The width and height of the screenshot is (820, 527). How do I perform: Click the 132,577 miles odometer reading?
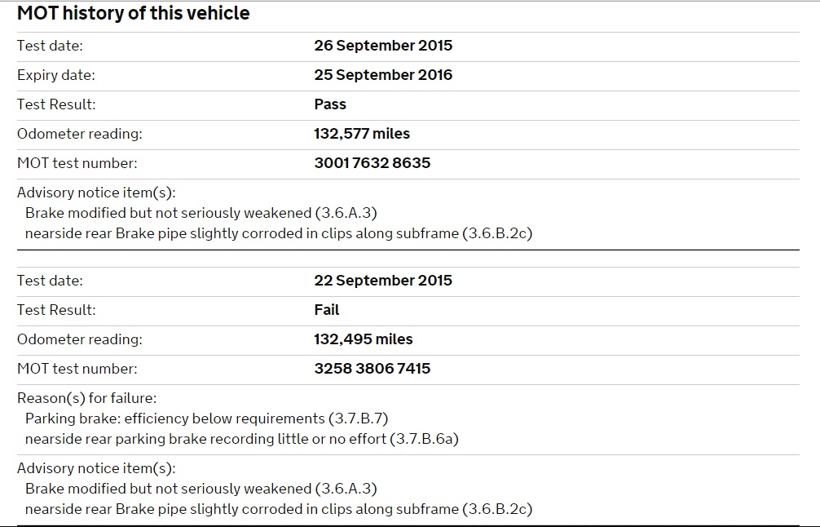click(362, 134)
